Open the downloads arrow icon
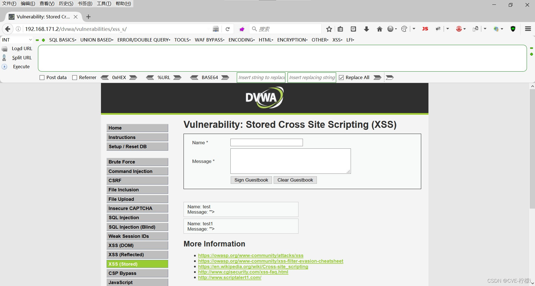 pos(367,29)
